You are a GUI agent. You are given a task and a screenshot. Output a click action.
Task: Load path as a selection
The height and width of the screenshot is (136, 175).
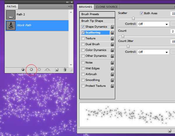[39, 70]
